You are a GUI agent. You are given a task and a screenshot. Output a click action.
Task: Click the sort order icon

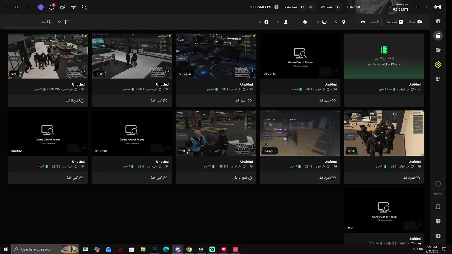pos(66,22)
